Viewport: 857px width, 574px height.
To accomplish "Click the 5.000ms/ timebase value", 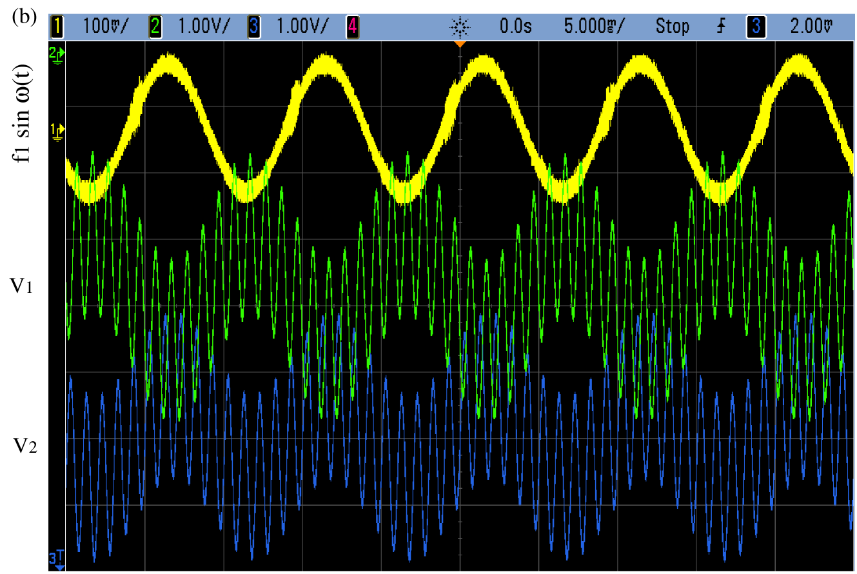I will (x=594, y=27).
